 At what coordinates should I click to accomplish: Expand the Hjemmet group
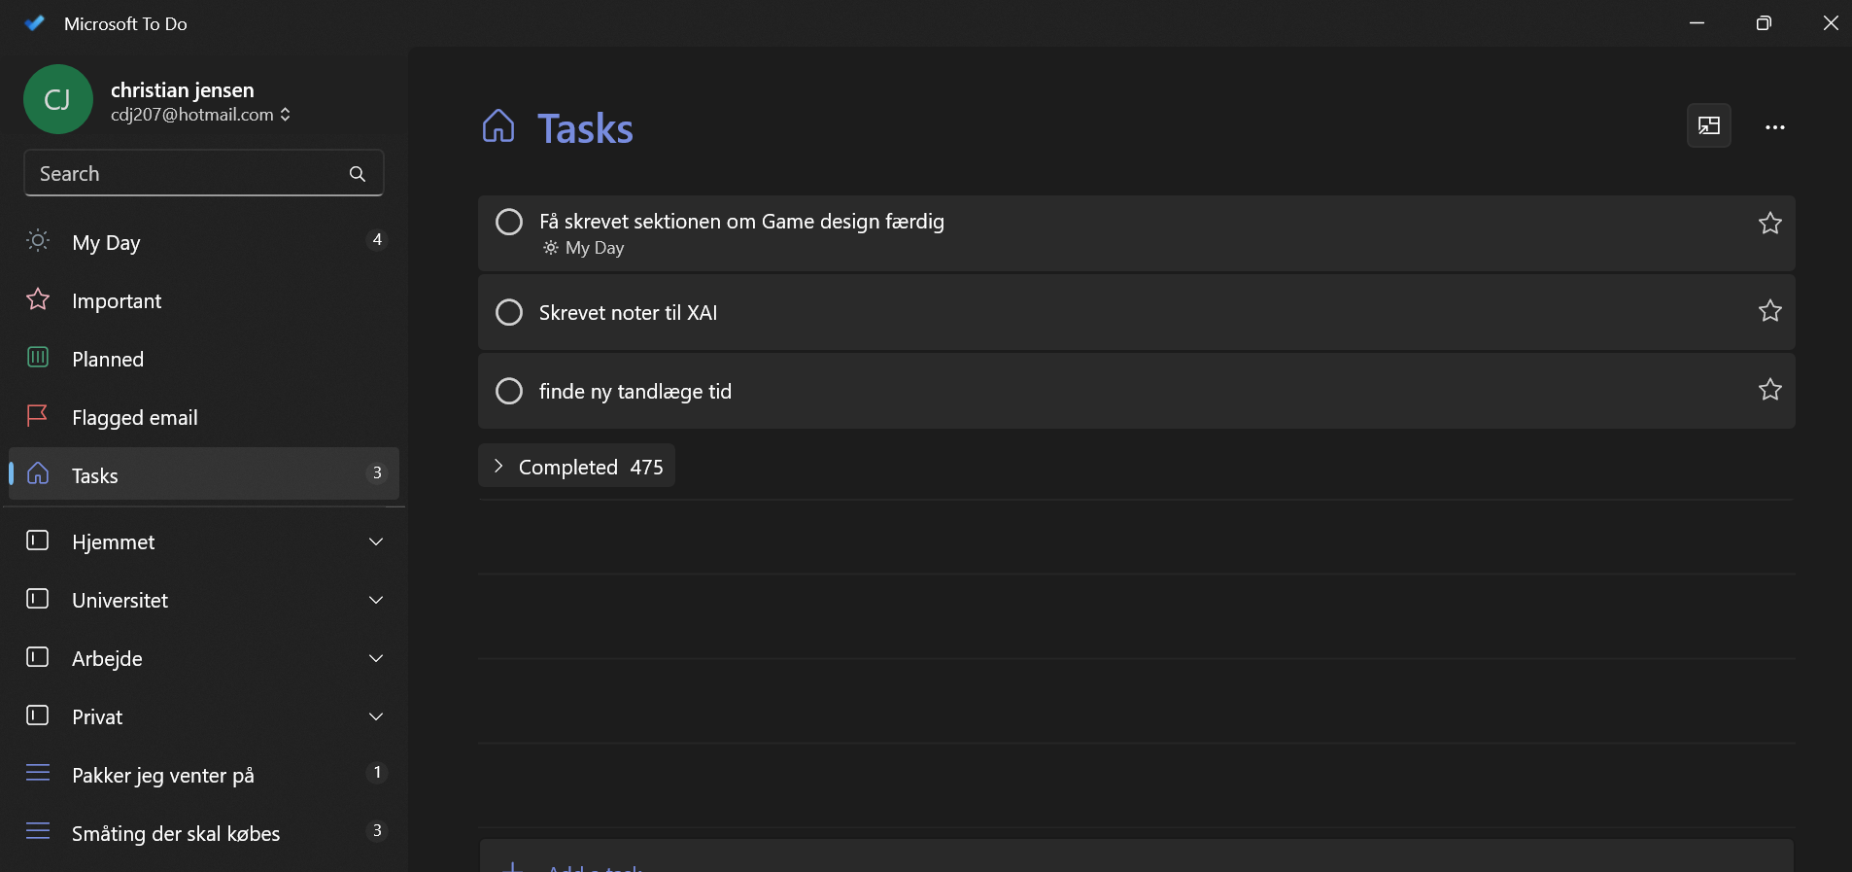tap(376, 541)
